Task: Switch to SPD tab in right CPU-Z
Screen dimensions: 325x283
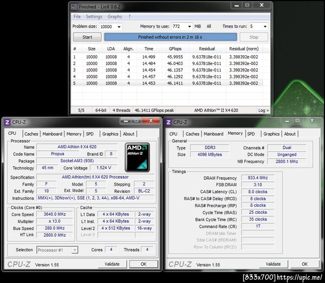Action: 251,134
